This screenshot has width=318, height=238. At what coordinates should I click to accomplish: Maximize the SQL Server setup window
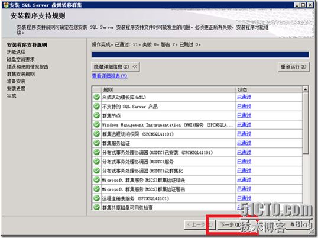tap(303, 5)
